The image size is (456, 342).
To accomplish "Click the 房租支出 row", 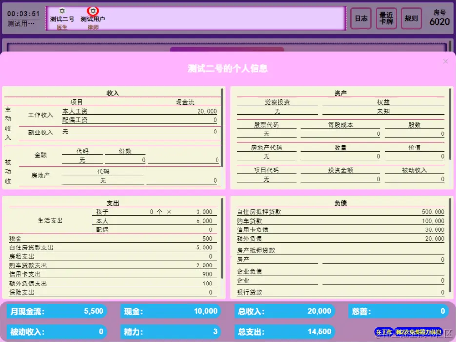I will click(x=113, y=256).
